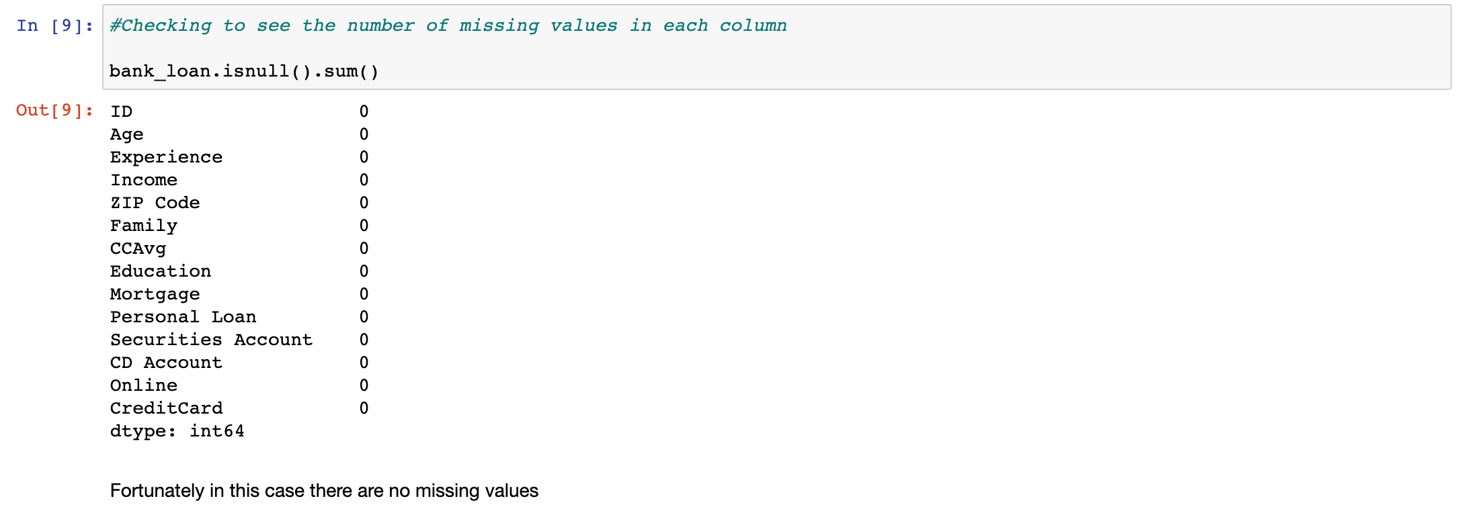Click the ZIP Code row label

point(155,203)
